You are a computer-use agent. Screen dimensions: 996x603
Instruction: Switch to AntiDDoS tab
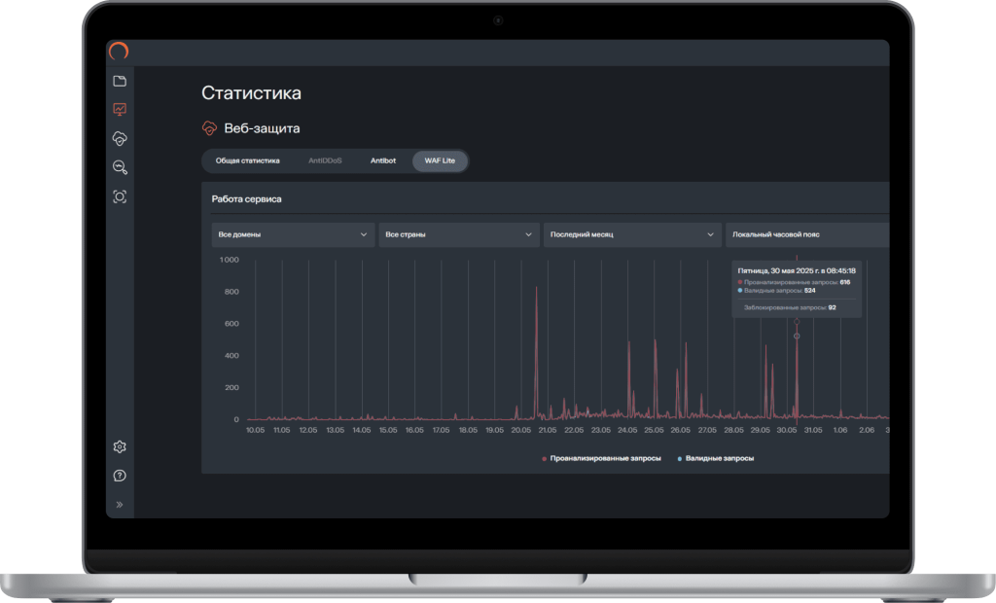325,160
